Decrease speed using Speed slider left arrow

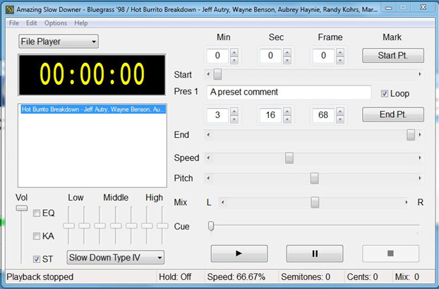click(208, 158)
